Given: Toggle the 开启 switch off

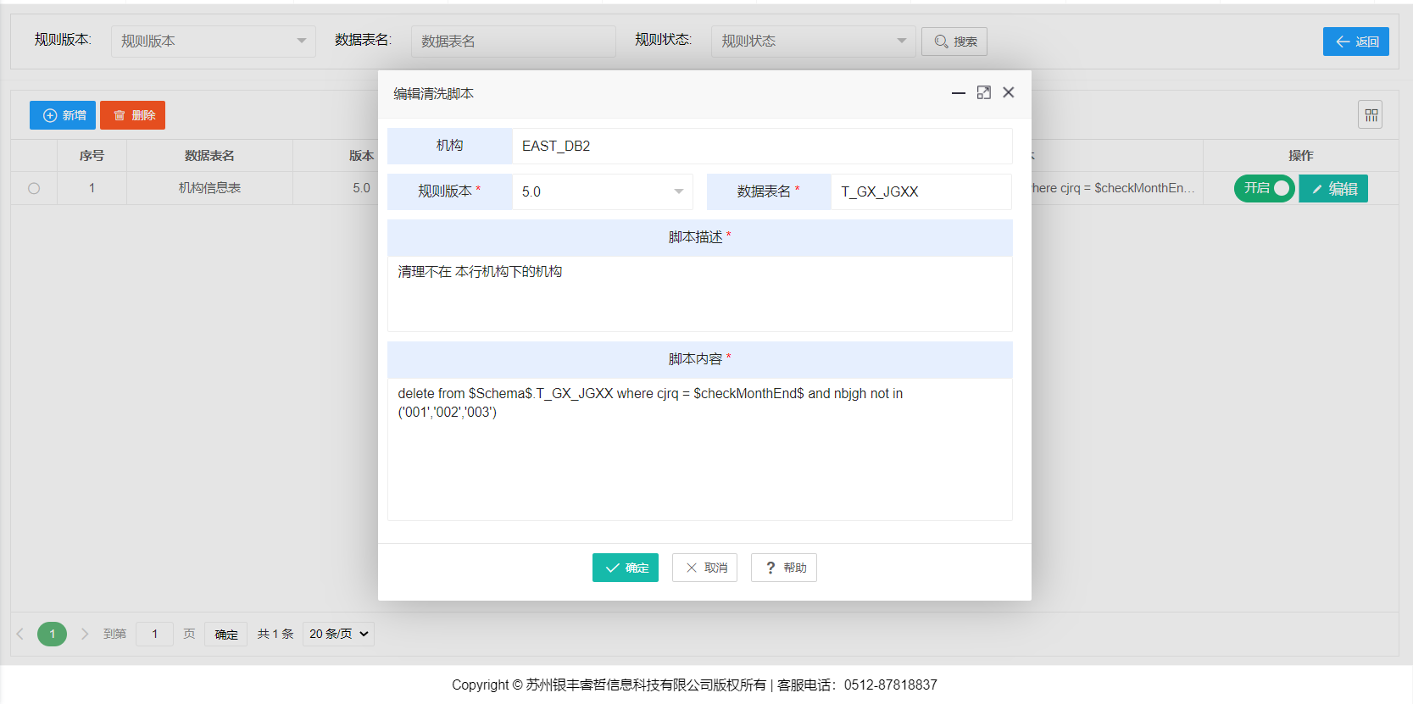Looking at the screenshot, I should (x=1264, y=188).
